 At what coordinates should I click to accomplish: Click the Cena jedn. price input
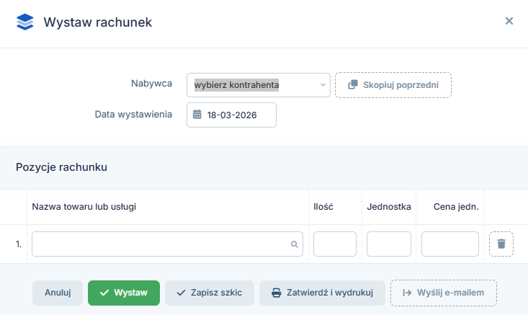[x=449, y=244]
